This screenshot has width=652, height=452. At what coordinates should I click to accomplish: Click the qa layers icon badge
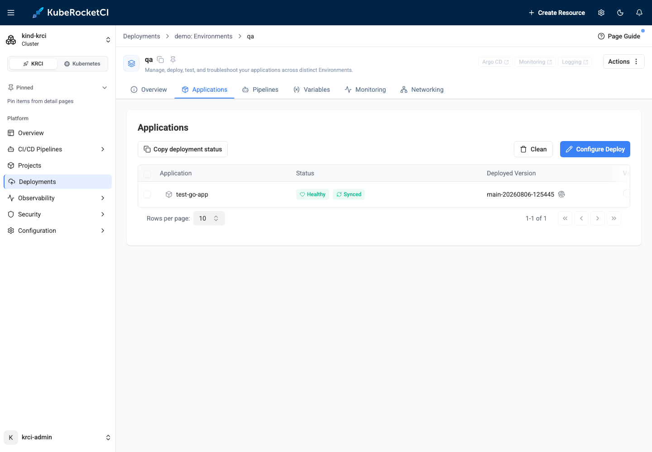click(131, 63)
